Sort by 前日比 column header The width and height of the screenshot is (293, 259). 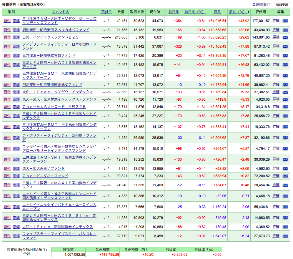tap(174, 12)
